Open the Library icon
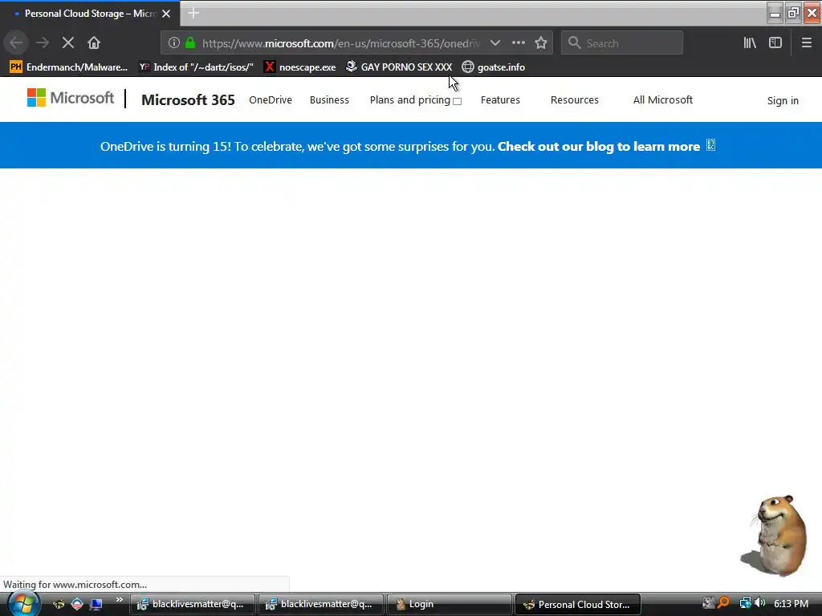Image resolution: width=822 pixels, height=616 pixels. tap(750, 43)
